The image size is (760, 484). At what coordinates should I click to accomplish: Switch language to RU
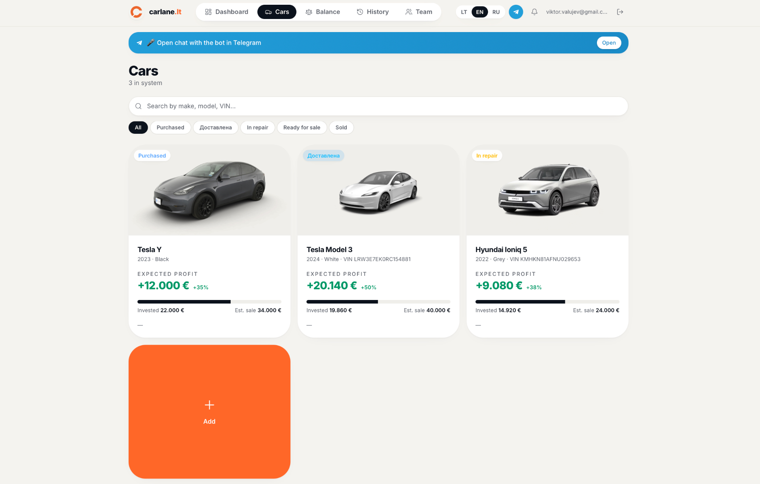pyautogui.click(x=496, y=12)
